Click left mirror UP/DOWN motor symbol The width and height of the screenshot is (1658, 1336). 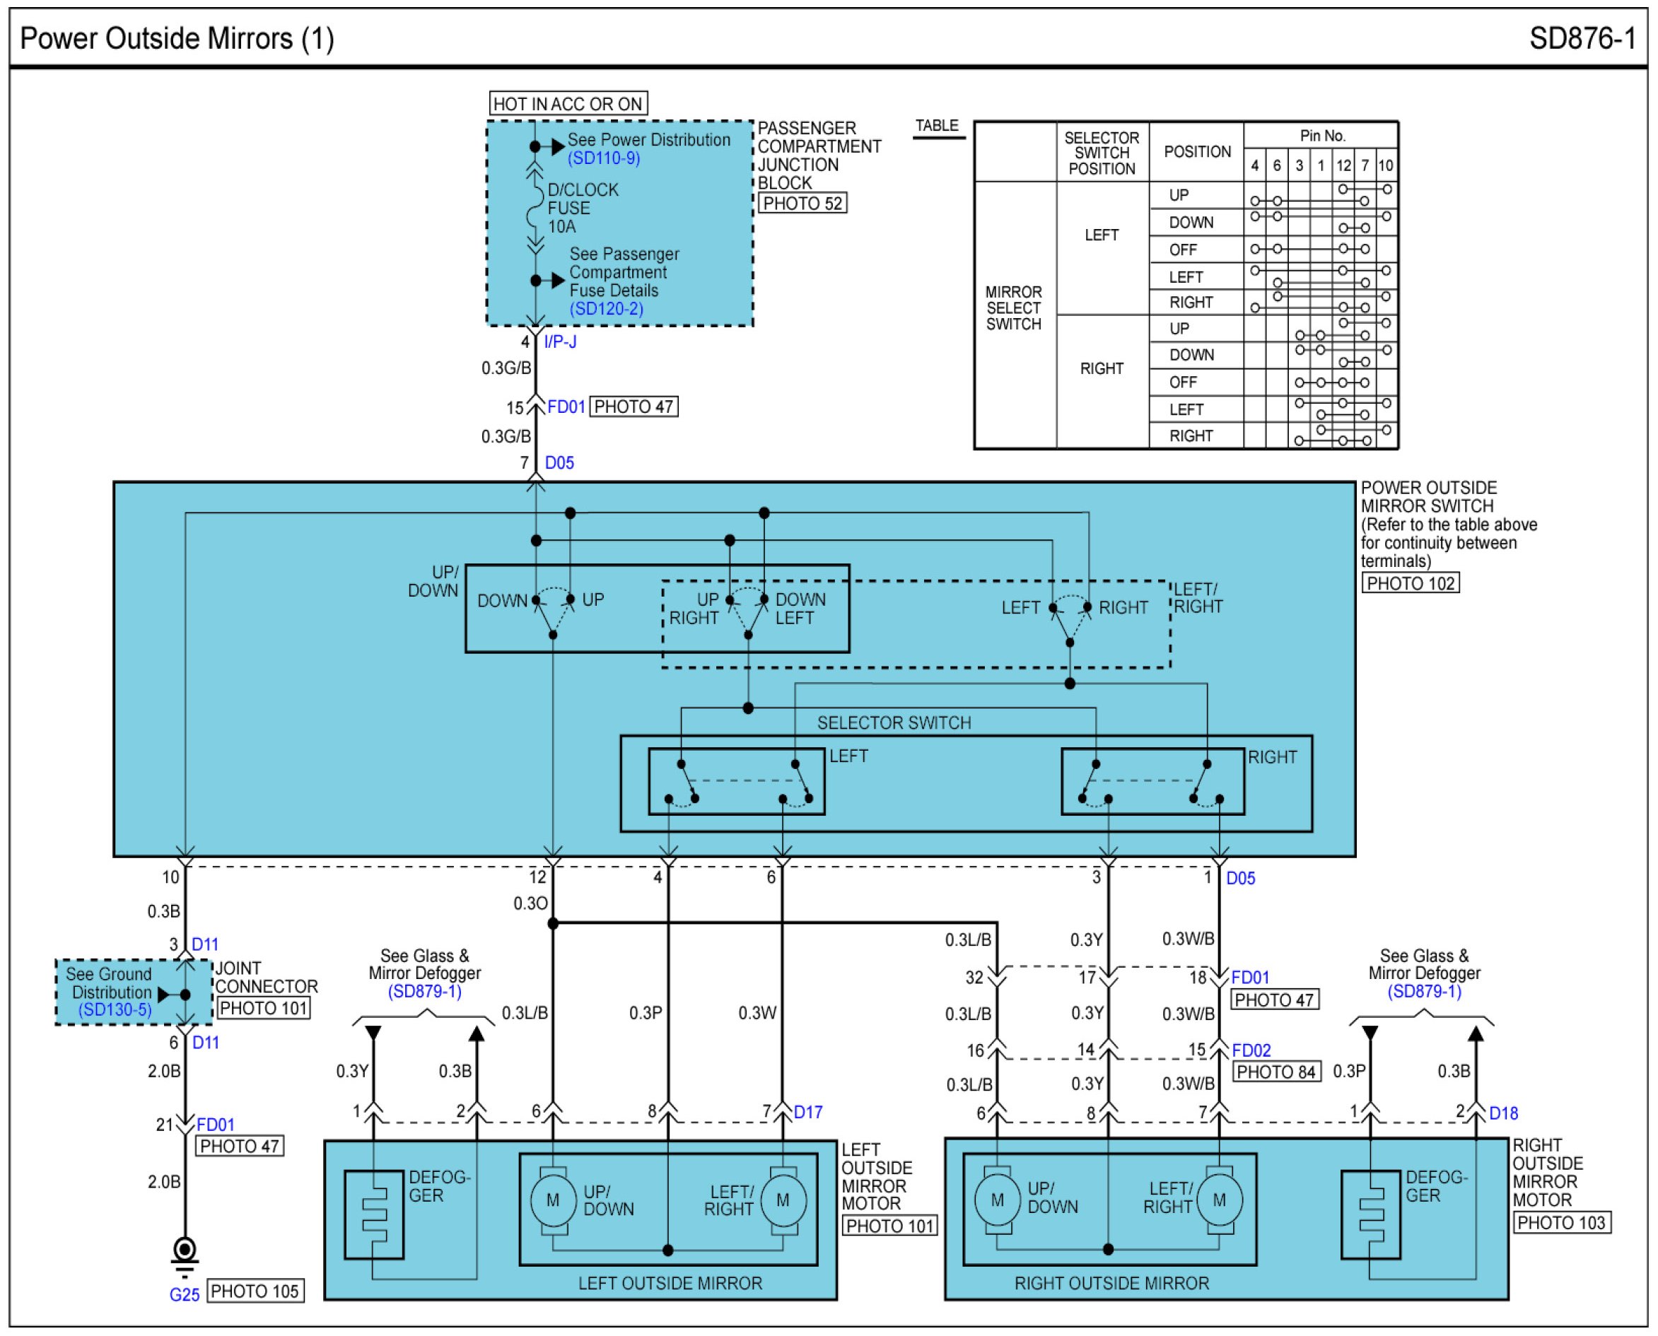pos(553,1200)
